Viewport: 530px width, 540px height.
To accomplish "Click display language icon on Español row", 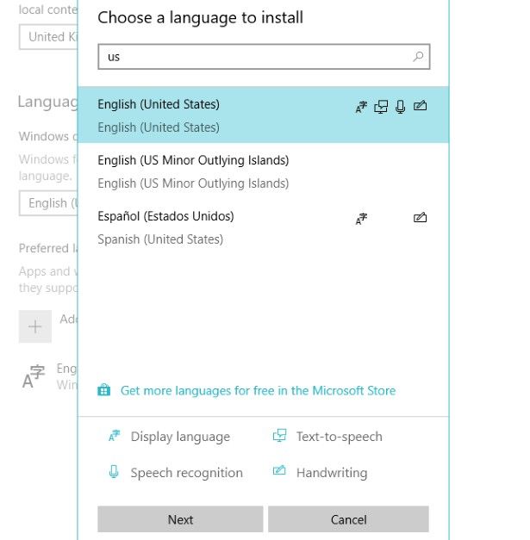I will pos(361,220).
